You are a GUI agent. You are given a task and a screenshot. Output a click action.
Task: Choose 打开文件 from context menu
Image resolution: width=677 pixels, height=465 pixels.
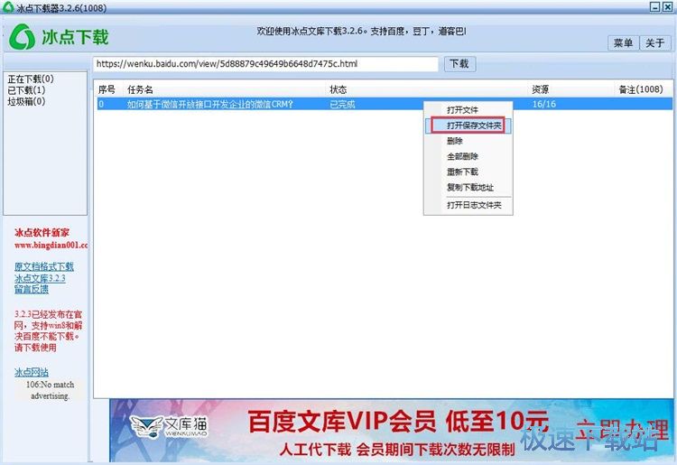(x=468, y=110)
